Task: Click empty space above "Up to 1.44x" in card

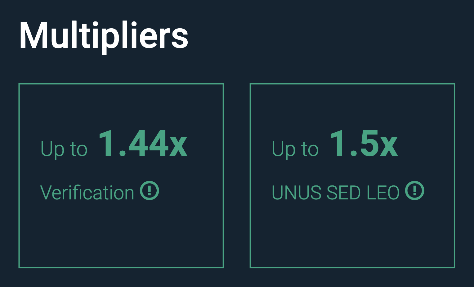Action: click(x=121, y=106)
